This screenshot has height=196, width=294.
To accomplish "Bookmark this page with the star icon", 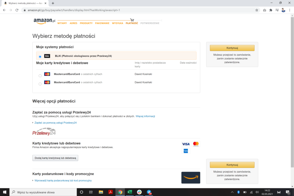I will [x=257, y=10].
